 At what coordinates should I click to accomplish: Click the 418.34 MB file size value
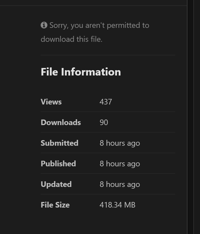[x=118, y=205]
